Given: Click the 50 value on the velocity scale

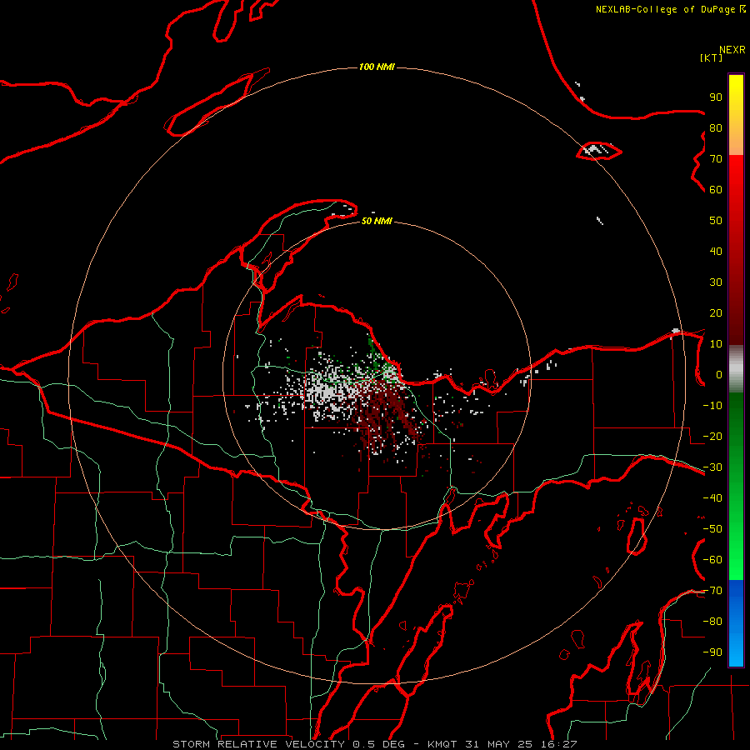Looking at the screenshot, I should pos(716,221).
